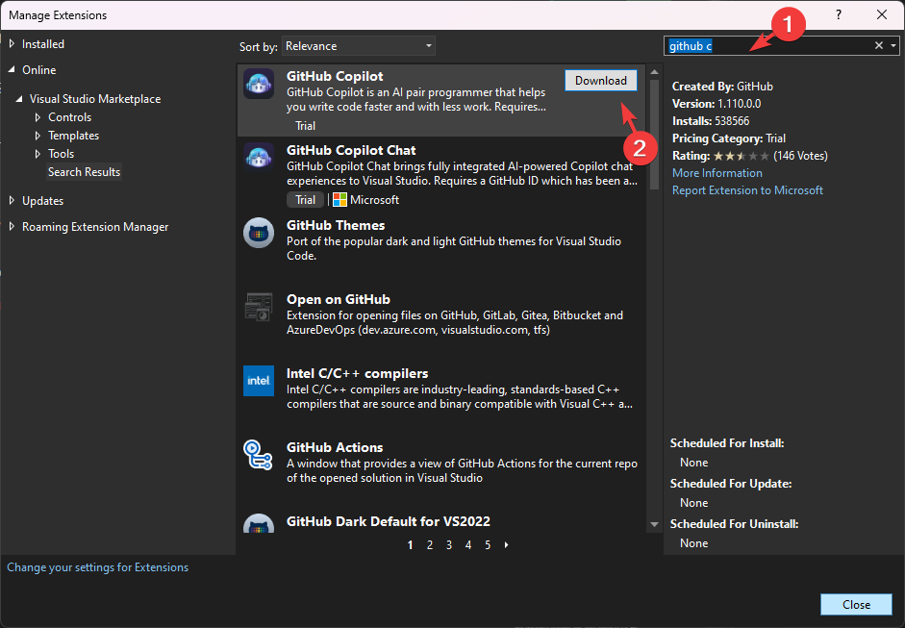Download the GitHub Copilot extension
The height and width of the screenshot is (628, 905).
tap(601, 80)
